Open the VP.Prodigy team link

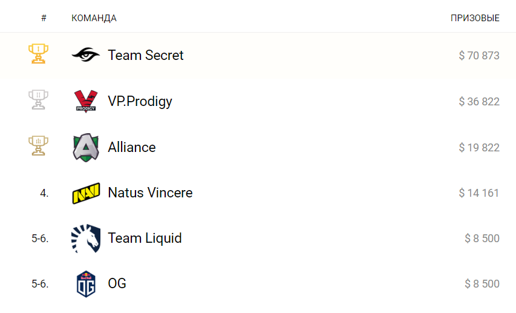point(140,101)
